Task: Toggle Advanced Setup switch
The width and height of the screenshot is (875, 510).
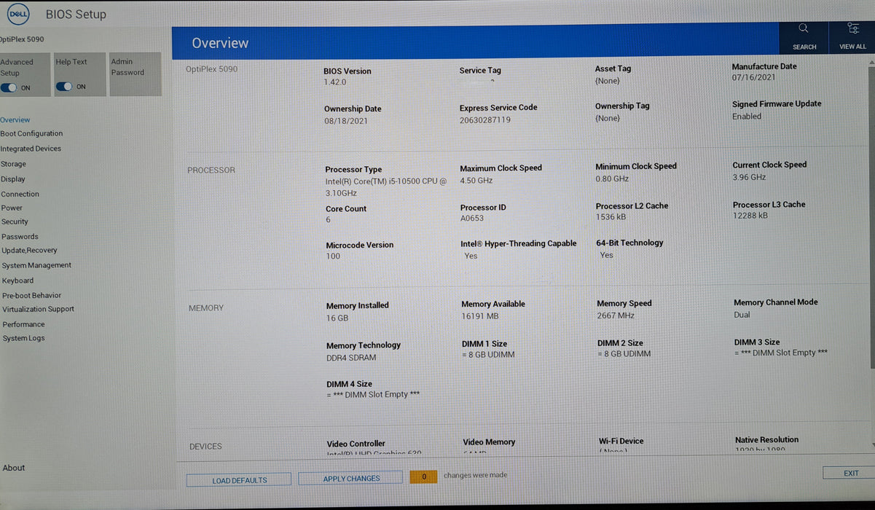Action: pyautogui.click(x=9, y=87)
